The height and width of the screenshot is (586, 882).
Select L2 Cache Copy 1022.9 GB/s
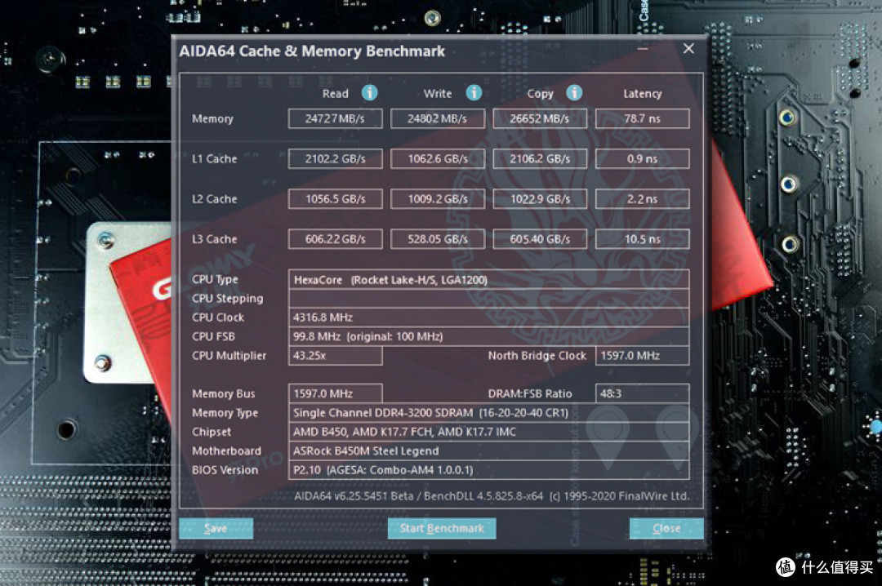(x=540, y=199)
